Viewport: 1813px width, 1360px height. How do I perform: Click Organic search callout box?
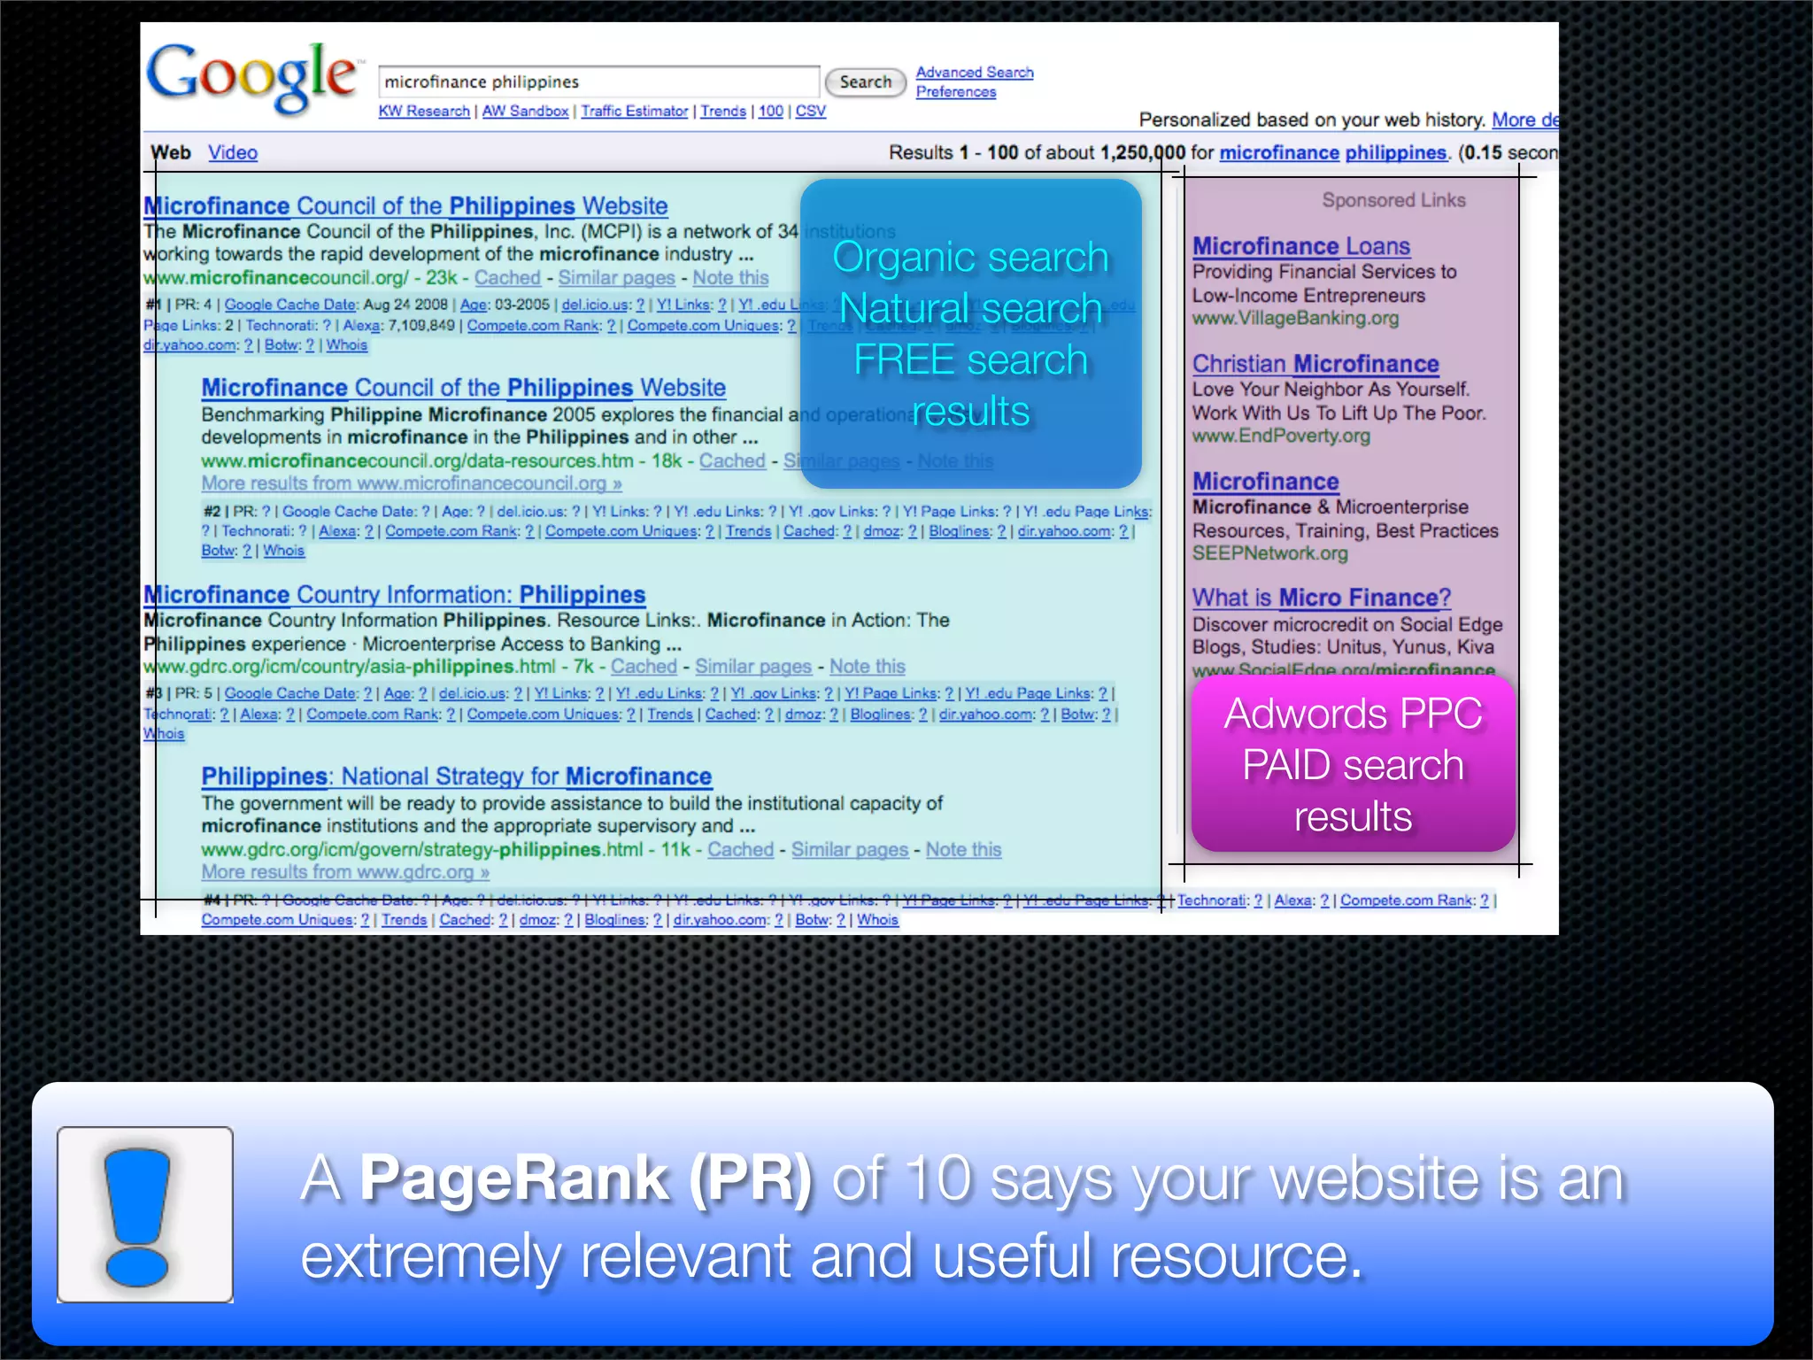[x=971, y=334]
